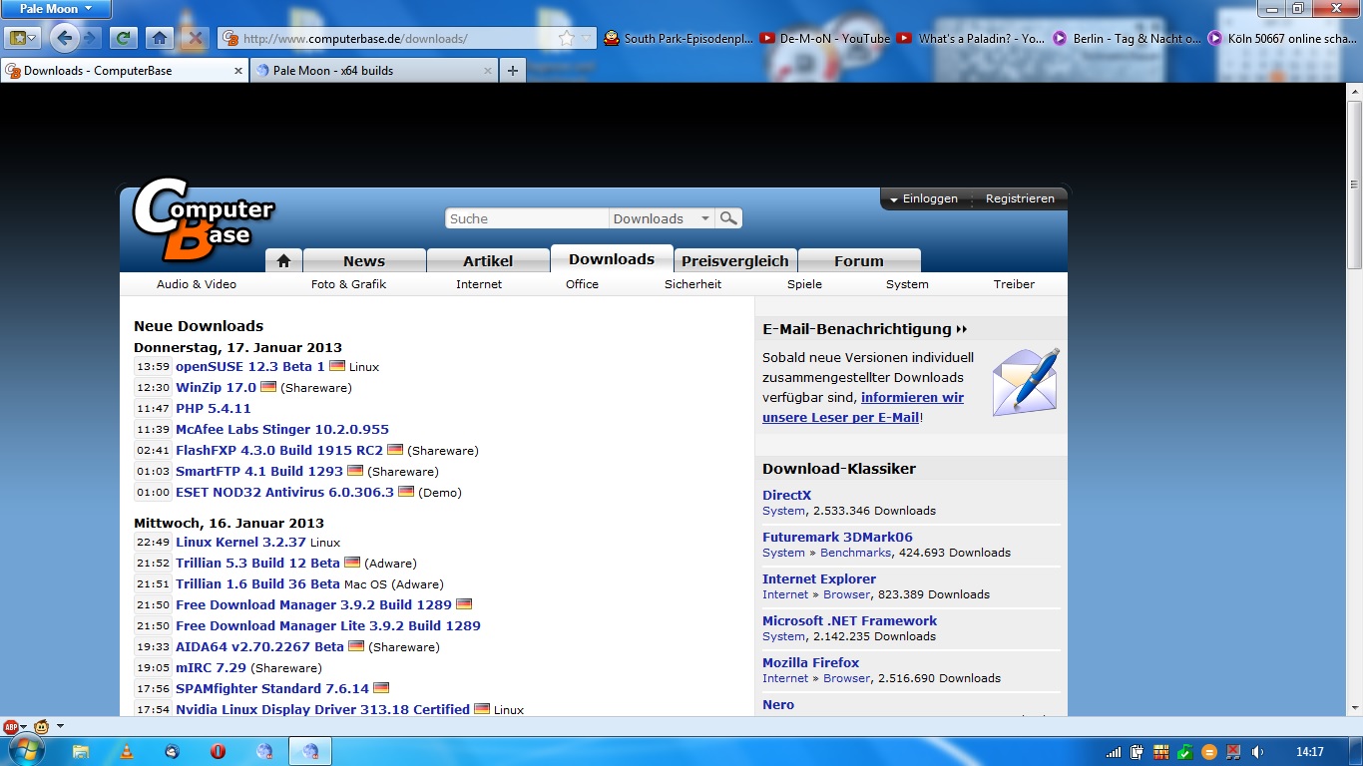Click the E-Mail-Benachrichtigung heading link
The width and height of the screenshot is (1363, 766).
[865, 329]
